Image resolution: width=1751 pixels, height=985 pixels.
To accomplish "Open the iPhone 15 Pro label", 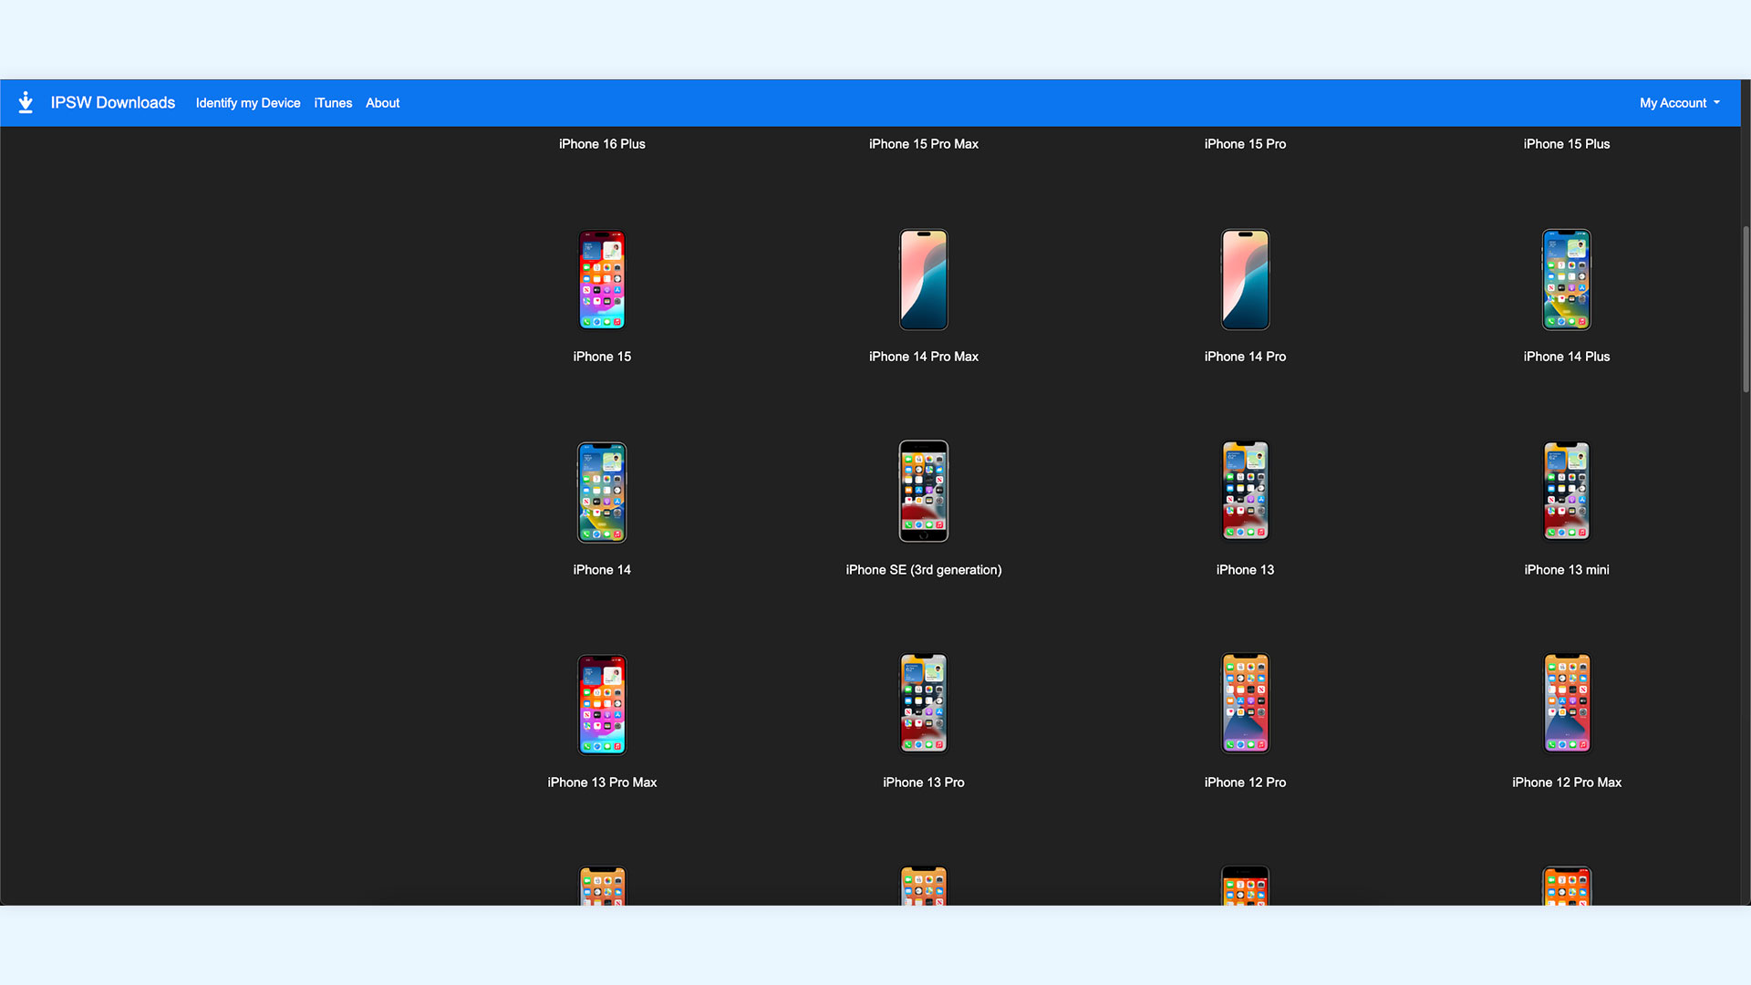I will pos(1245,144).
